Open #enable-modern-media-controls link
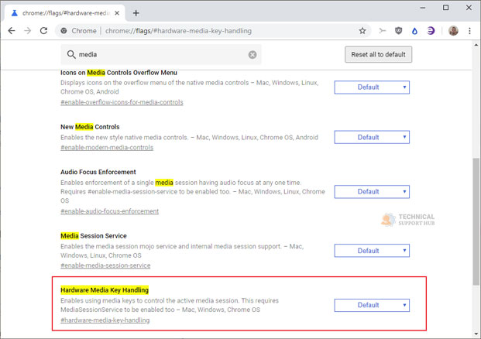 (107, 148)
